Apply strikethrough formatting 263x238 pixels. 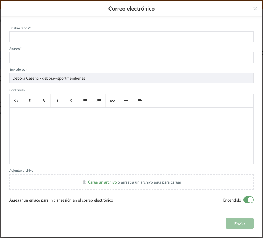(x=71, y=101)
